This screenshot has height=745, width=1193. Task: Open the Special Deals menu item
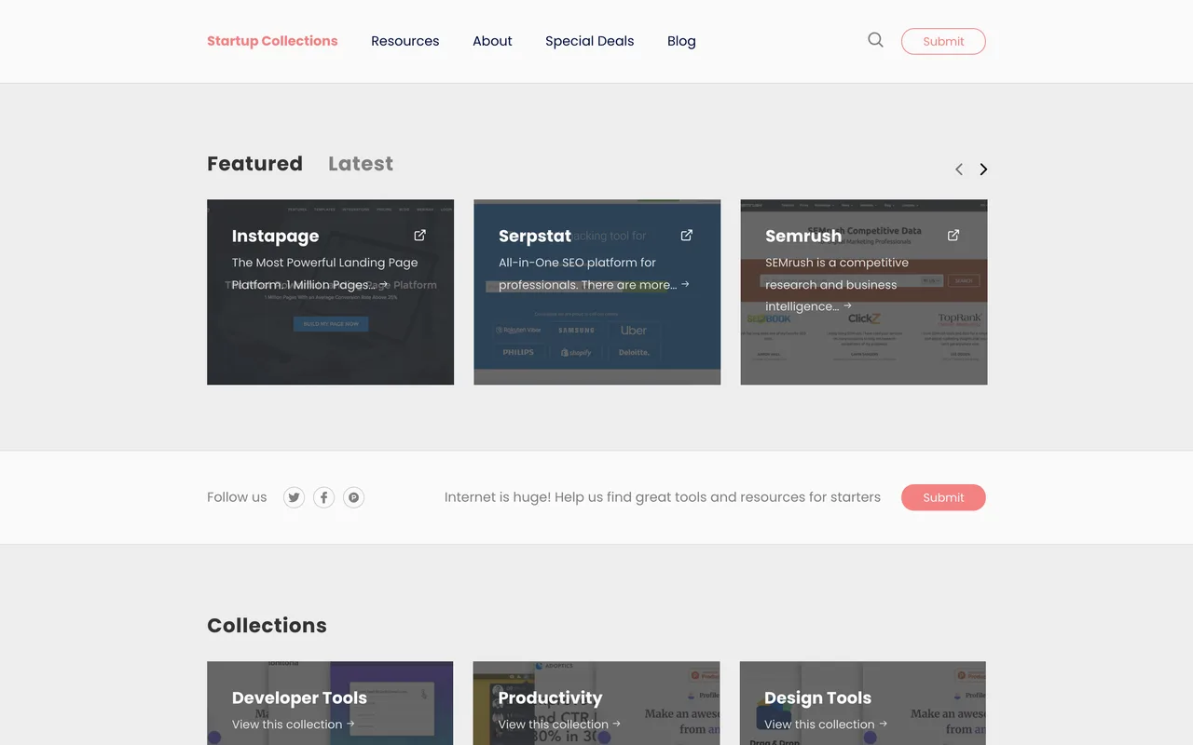[x=589, y=41]
